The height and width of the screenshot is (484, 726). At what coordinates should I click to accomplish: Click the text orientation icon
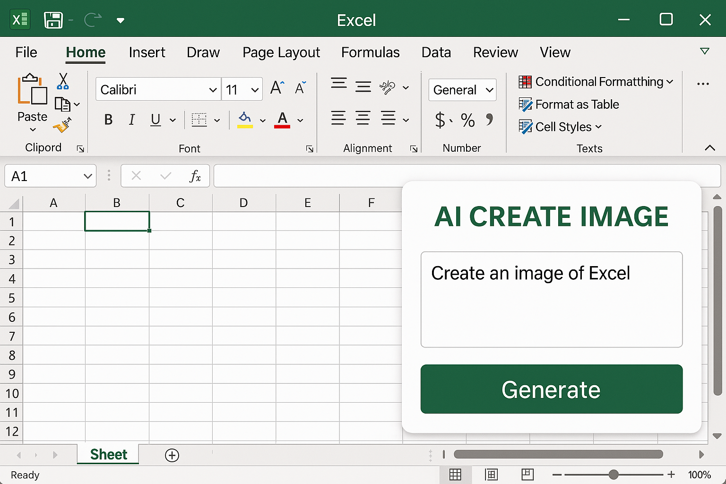[387, 87]
